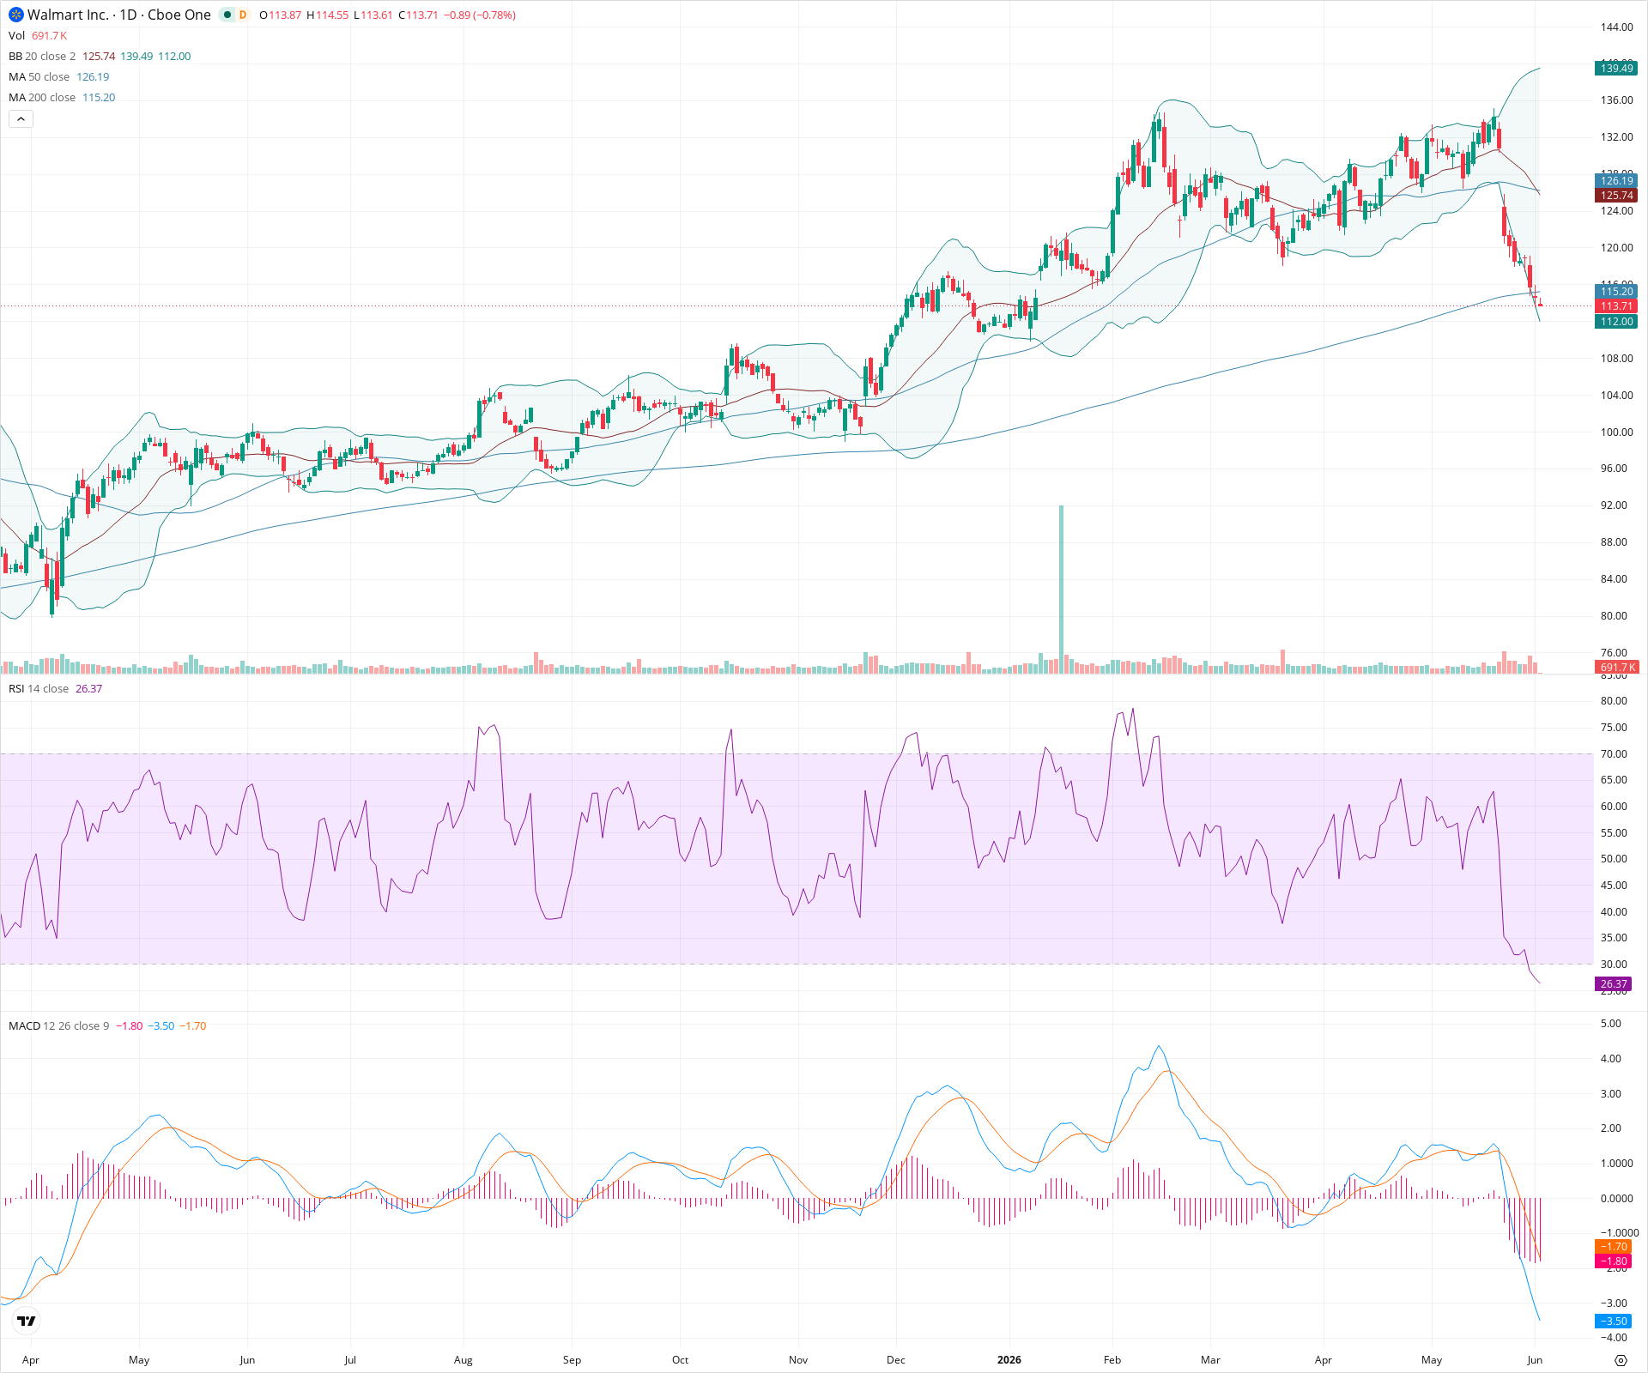Viewport: 1648px width, 1373px height.
Task: Click the 26.37 RSI value label
Action: tap(1614, 984)
